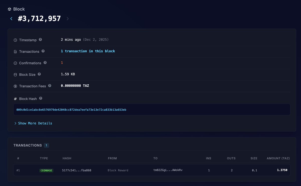Click the checkmark icon beside Confirmations
The width and height of the screenshot is (301, 186).
pos(15,63)
